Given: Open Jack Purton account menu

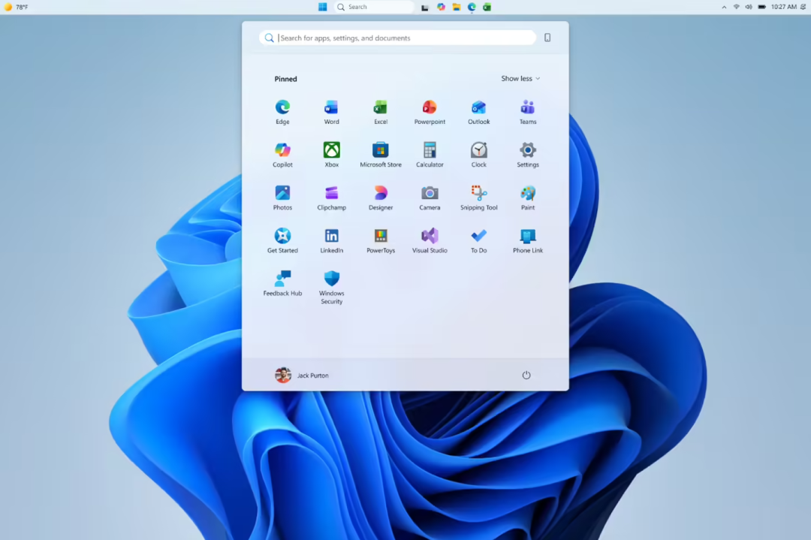Looking at the screenshot, I should [302, 375].
